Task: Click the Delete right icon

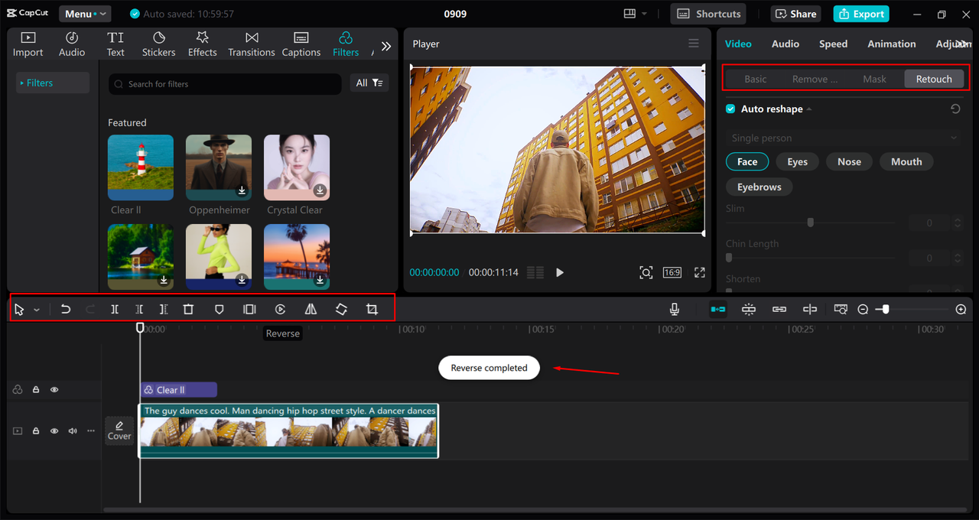Action: 164,309
